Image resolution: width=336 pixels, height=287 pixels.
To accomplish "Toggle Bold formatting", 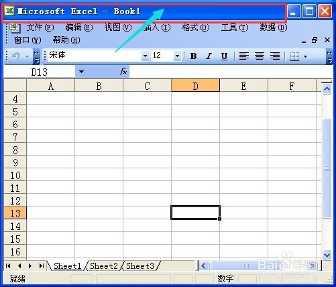I will click(x=194, y=56).
